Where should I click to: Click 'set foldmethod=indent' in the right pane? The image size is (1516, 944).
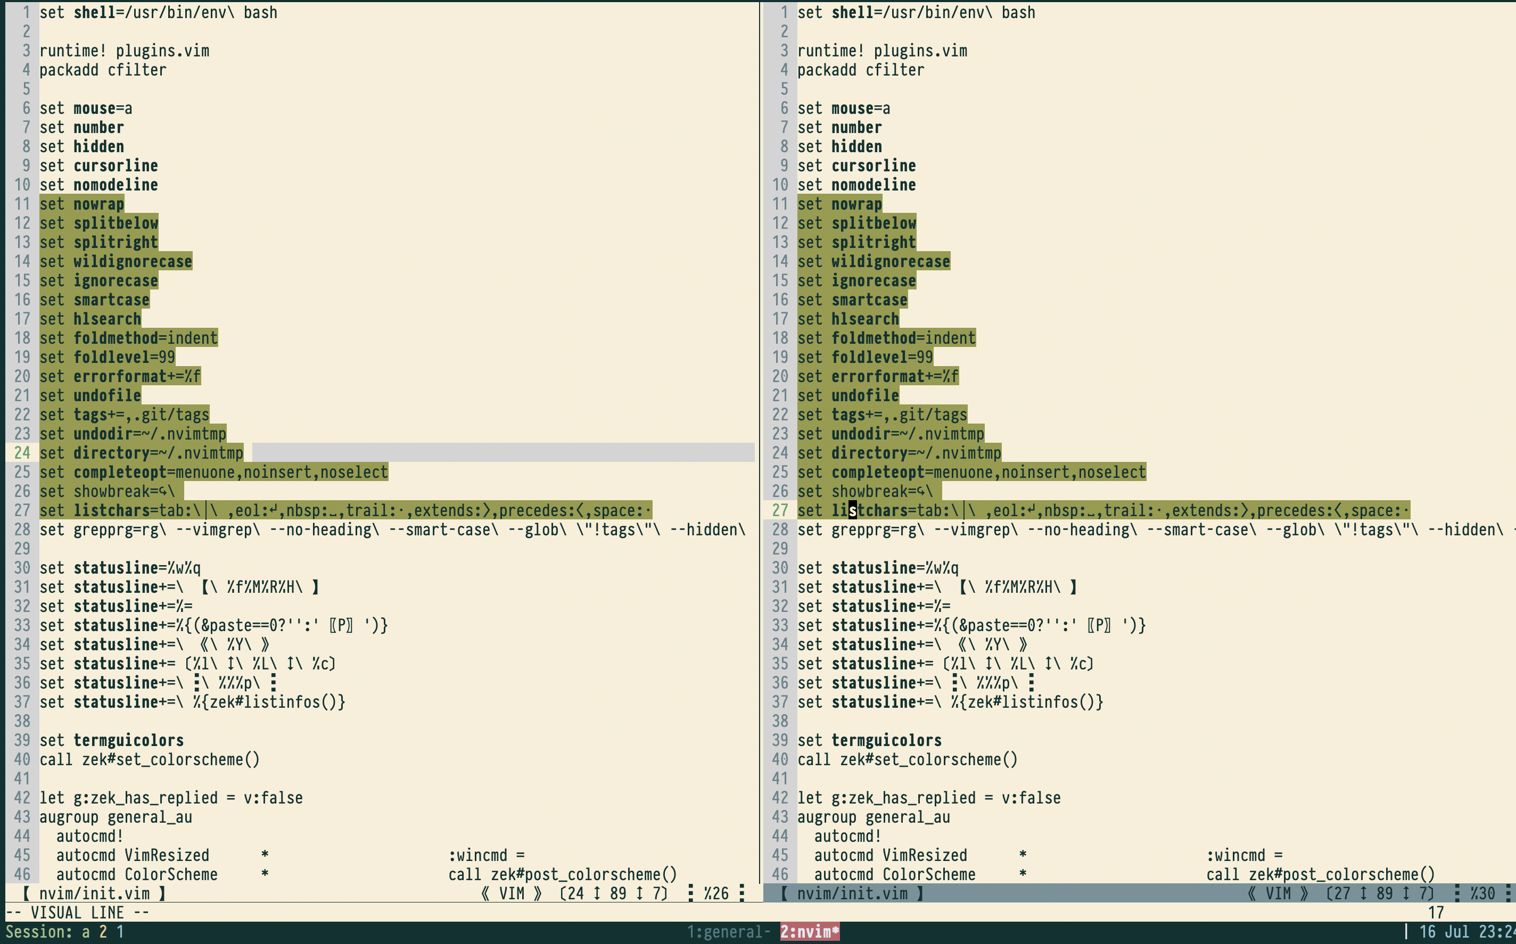[886, 338]
